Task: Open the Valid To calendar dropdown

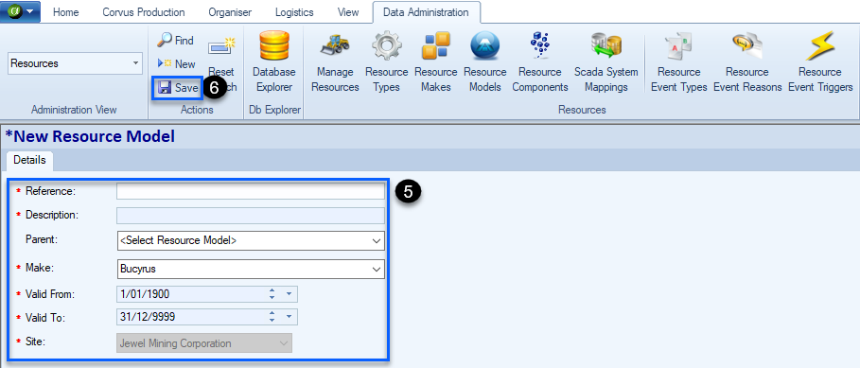Action: click(x=290, y=317)
